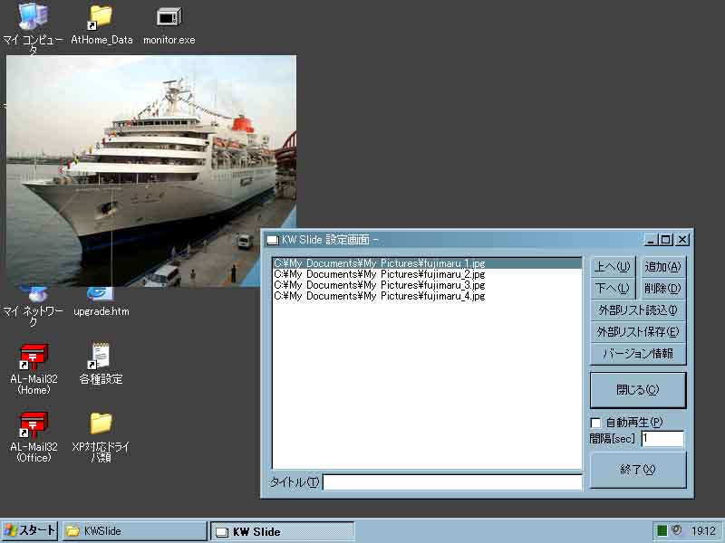Open the AtHome_Data folder shortcut
725x543 pixels.
coord(101,18)
